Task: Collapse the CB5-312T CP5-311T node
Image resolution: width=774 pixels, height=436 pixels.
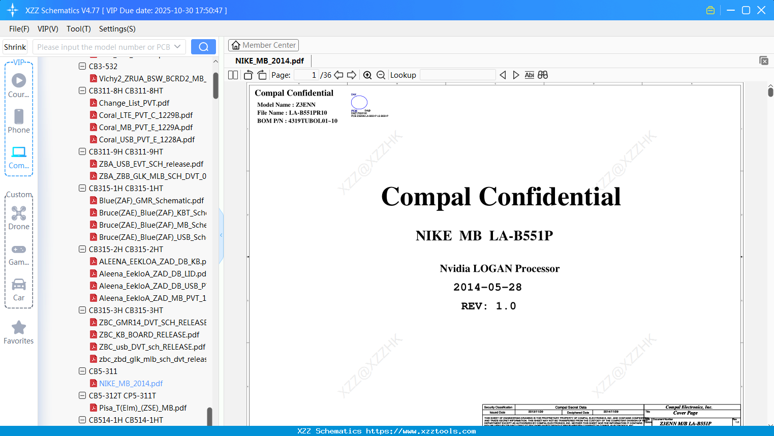Action: (82, 395)
